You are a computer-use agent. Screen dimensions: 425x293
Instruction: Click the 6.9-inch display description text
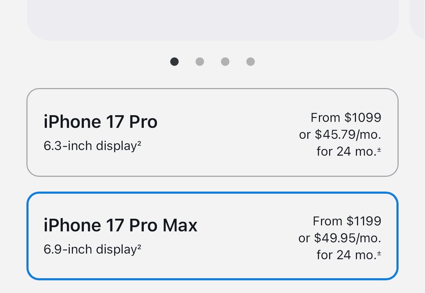pyautogui.click(x=92, y=249)
